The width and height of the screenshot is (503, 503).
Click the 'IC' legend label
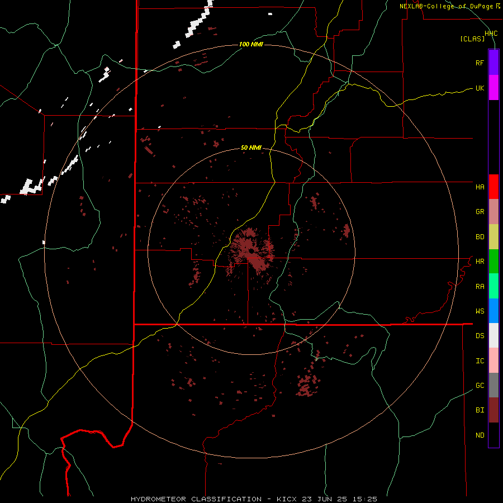tap(480, 361)
